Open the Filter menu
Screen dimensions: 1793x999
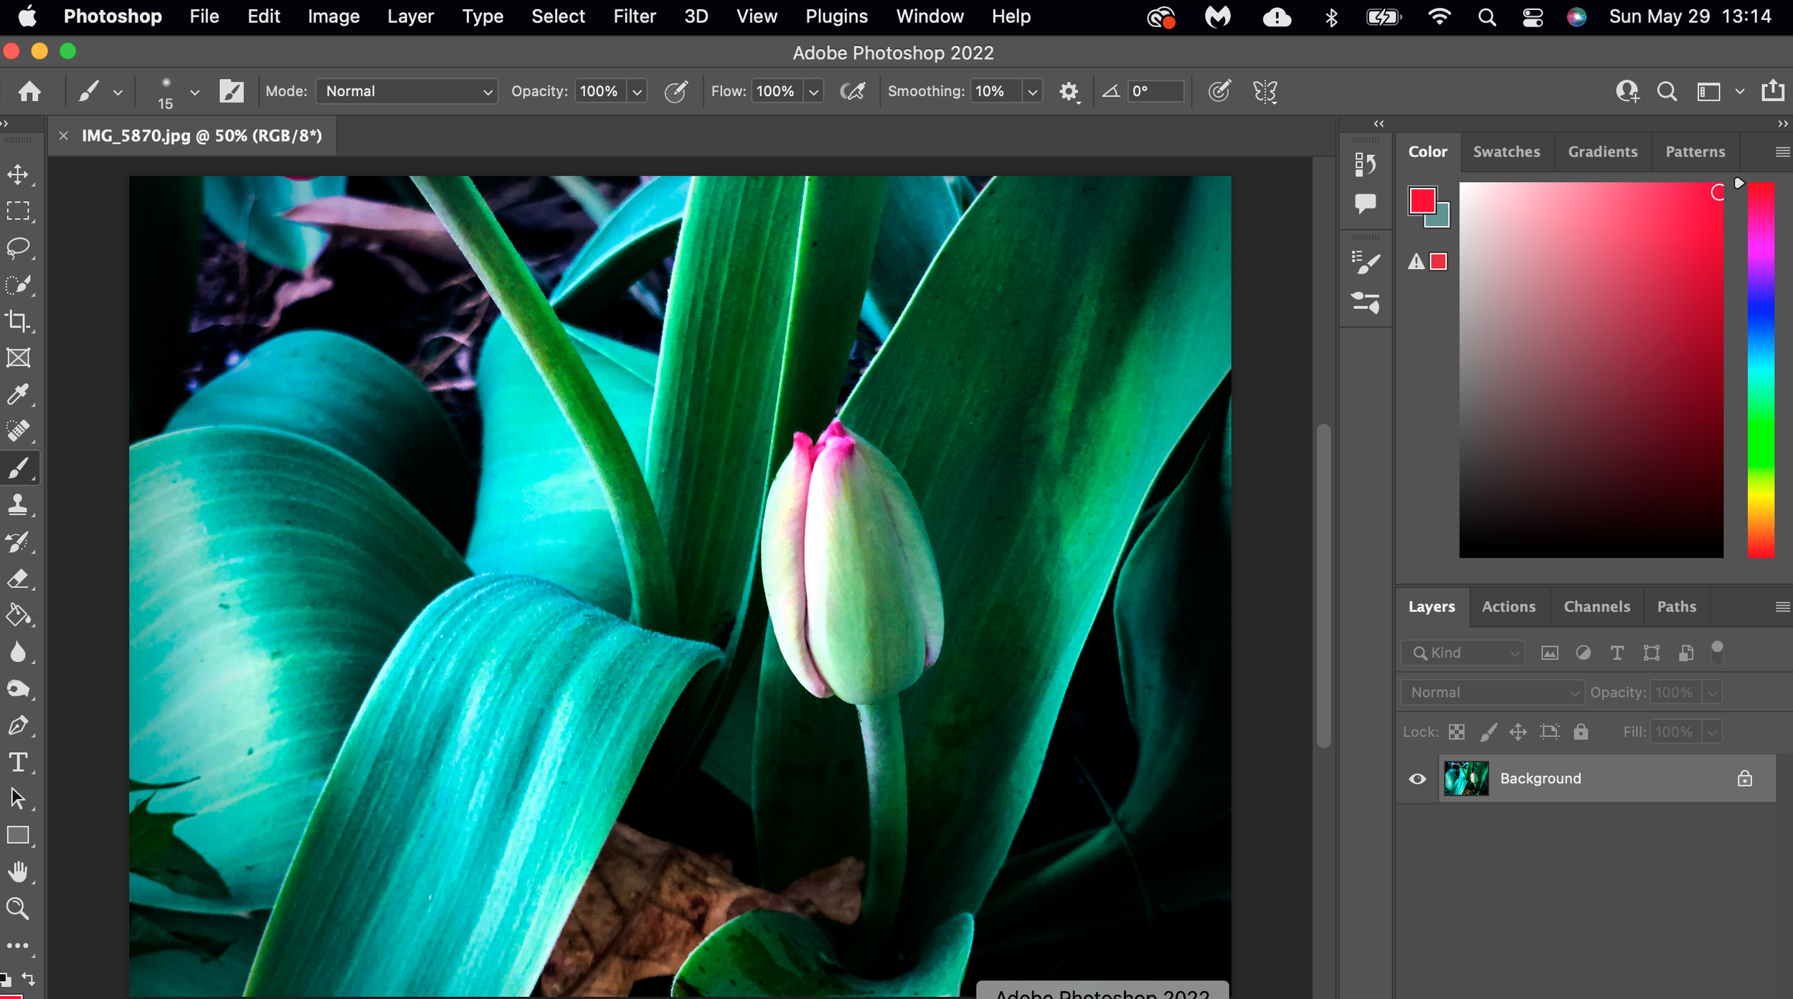(x=634, y=16)
